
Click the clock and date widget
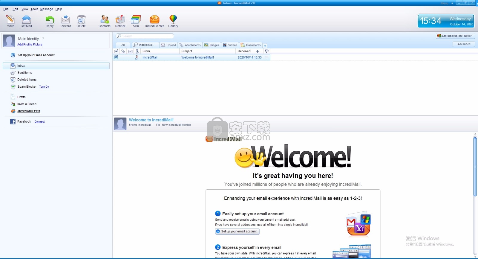tap(446, 21)
